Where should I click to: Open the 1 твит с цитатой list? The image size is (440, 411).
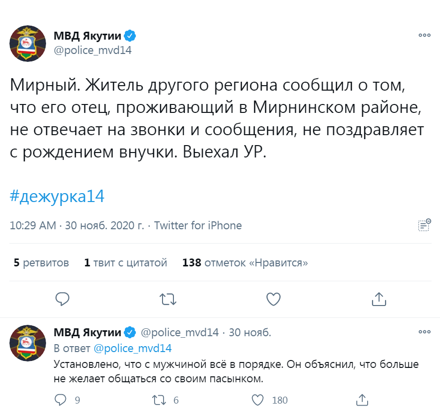pos(125,262)
